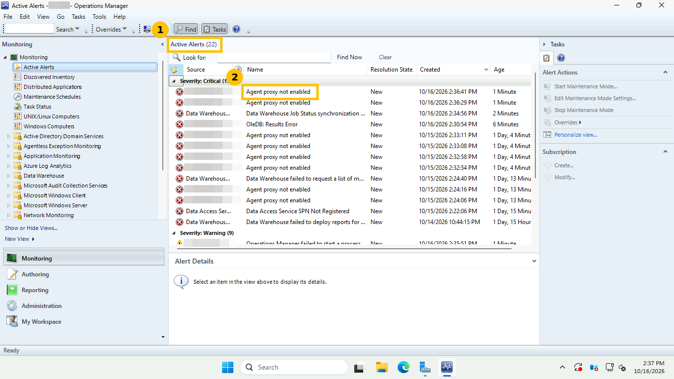Select Task Status view

(37, 107)
